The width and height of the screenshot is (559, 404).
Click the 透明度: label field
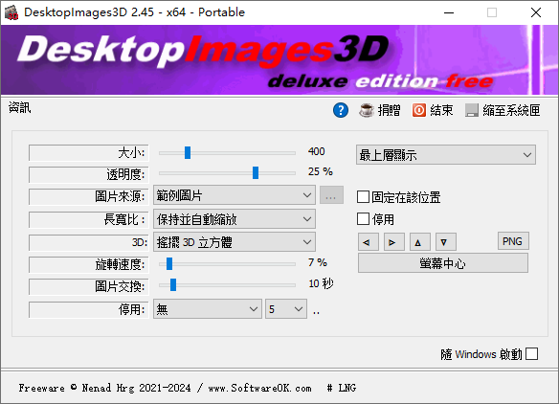[88, 175]
